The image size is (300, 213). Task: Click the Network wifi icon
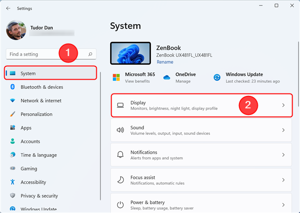tap(12, 100)
